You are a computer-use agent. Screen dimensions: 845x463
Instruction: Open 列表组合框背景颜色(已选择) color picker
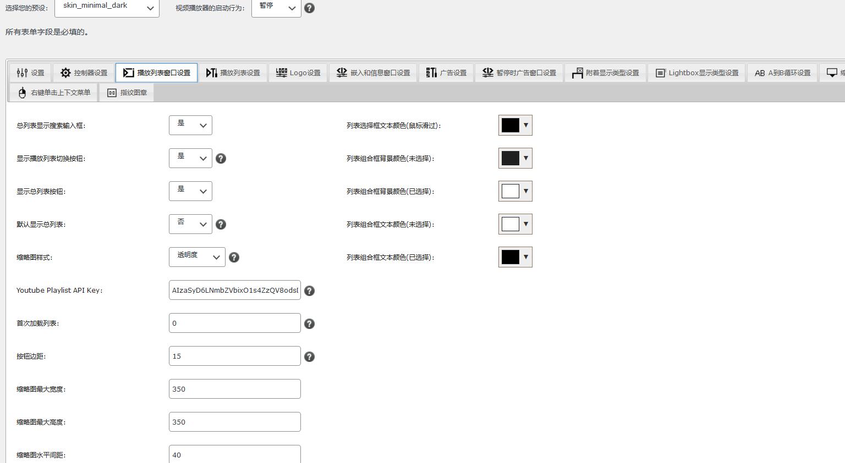click(x=515, y=191)
